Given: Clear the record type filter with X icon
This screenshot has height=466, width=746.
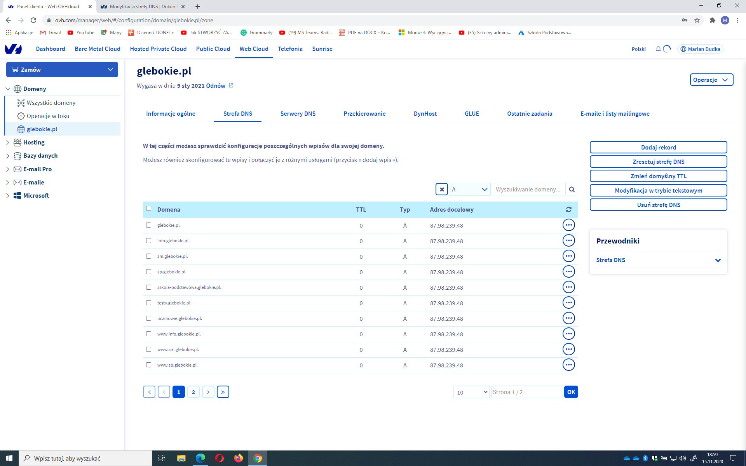Looking at the screenshot, I should coord(442,190).
